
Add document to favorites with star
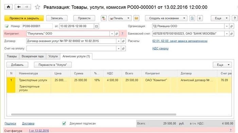[37, 7]
